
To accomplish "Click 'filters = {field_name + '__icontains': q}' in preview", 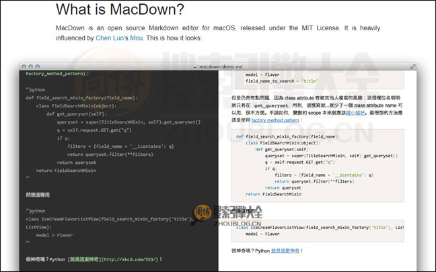I will [324, 175].
